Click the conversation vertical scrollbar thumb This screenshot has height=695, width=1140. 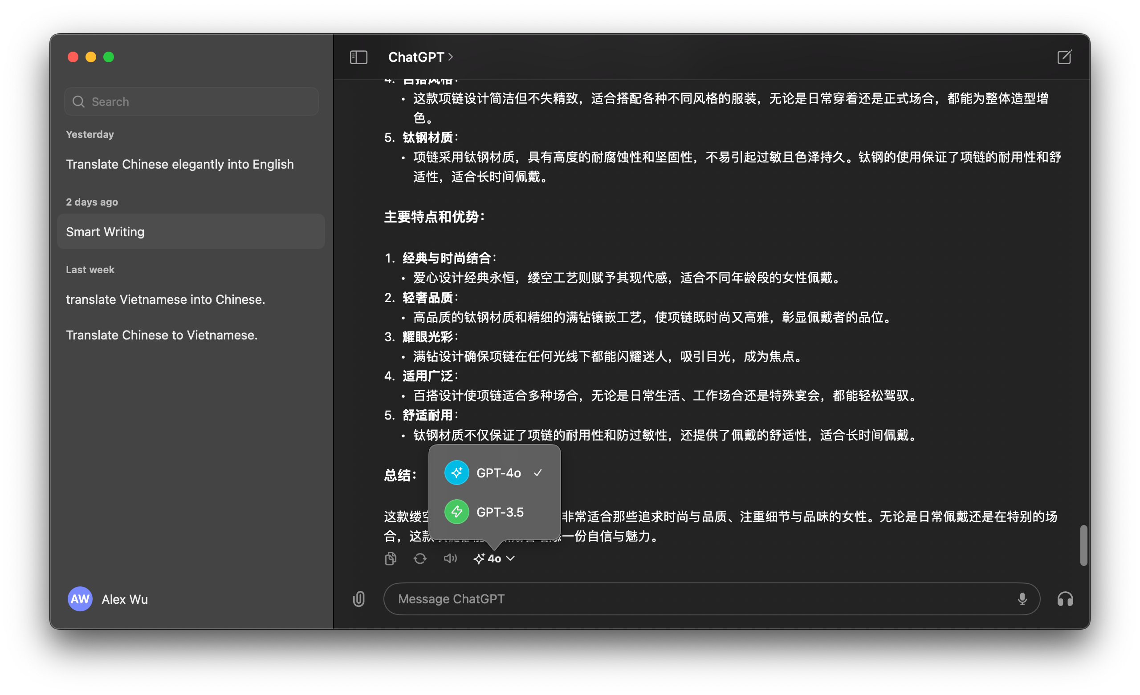1083,545
